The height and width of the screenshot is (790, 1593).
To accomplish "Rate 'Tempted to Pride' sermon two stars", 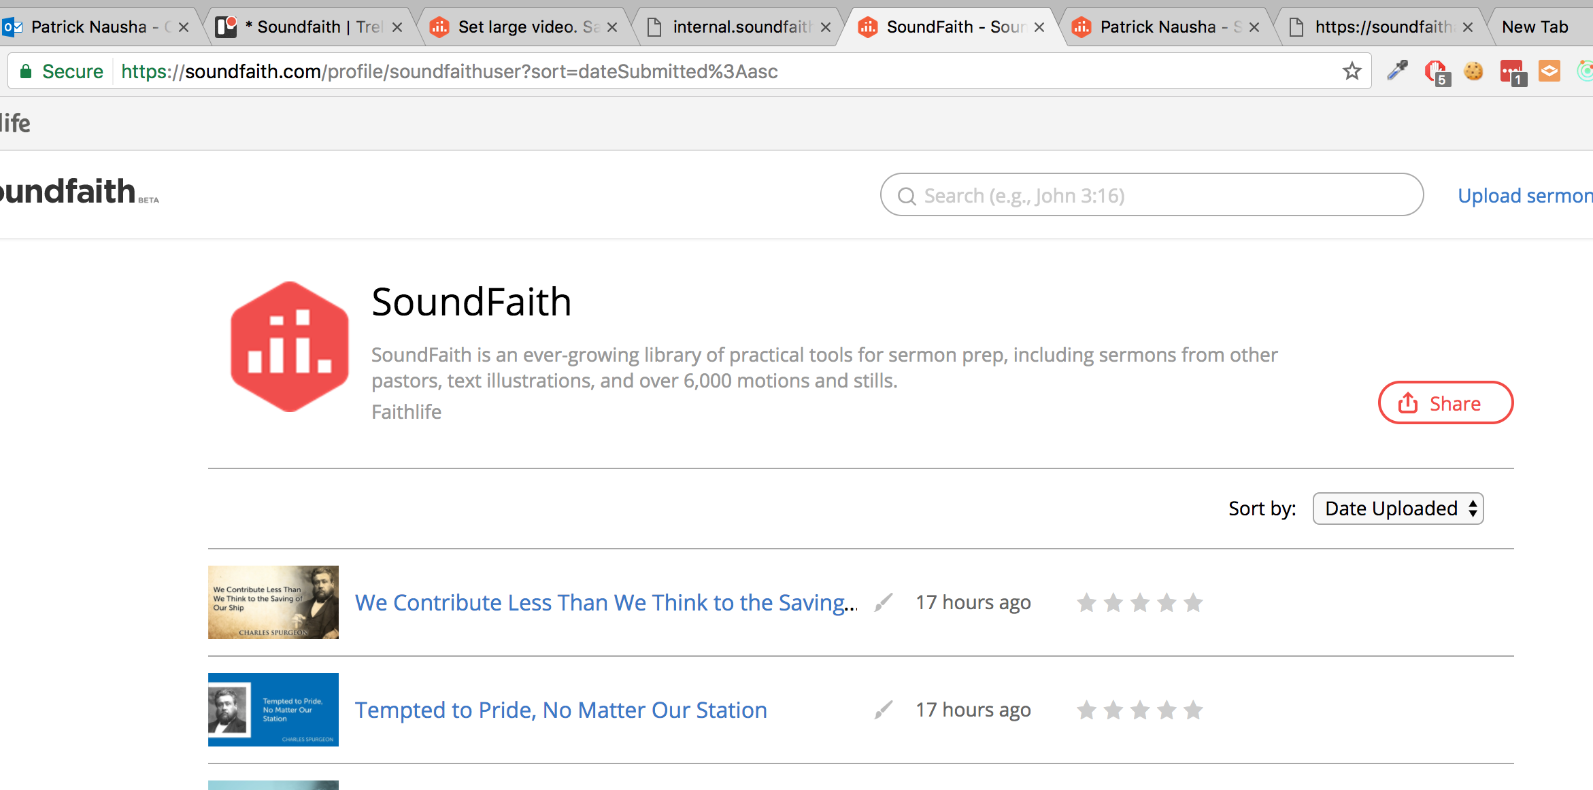I will pos(1113,710).
